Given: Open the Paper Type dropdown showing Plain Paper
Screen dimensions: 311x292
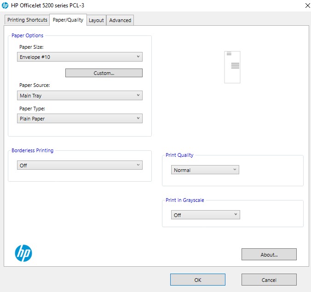Looking at the screenshot, I should point(80,119).
